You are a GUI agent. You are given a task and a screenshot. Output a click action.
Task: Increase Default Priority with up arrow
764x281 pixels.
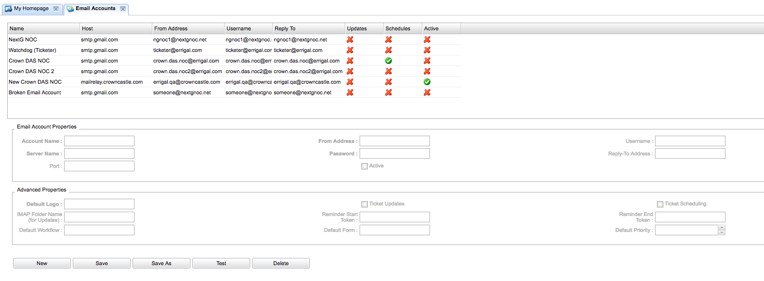[722, 228]
